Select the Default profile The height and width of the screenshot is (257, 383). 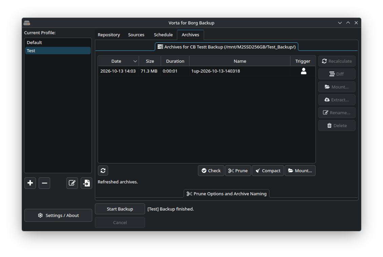coord(58,42)
